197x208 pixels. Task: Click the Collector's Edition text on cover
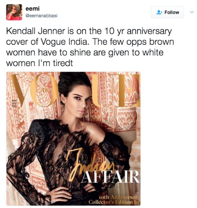tap(111, 202)
